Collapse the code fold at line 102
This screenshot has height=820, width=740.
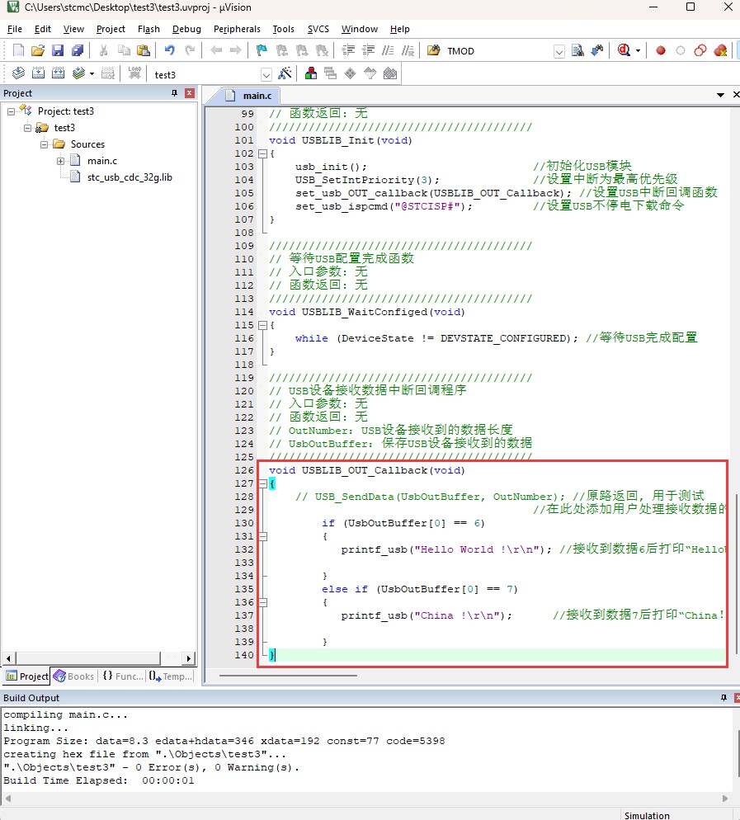(x=262, y=153)
